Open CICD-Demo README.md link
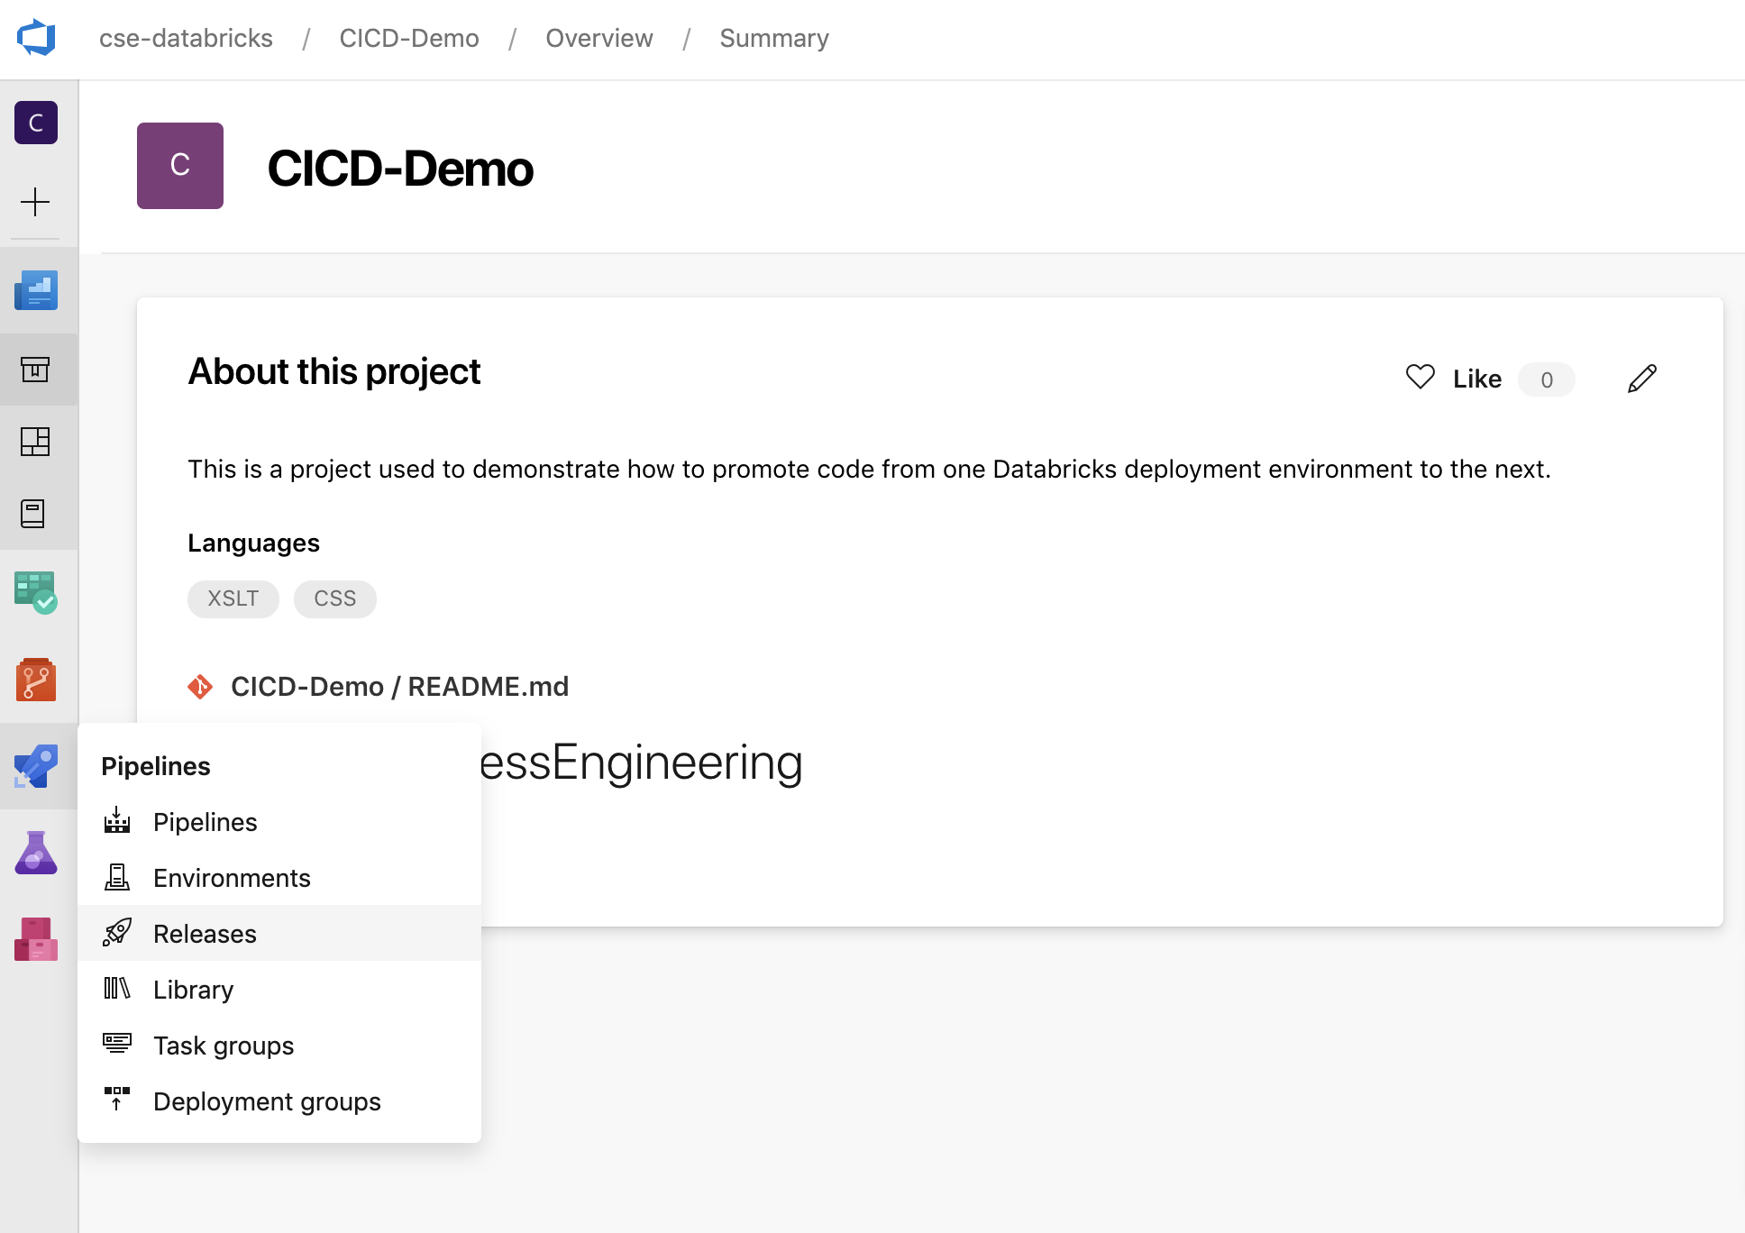This screenshot has height=1233, width=1745. [400, 686]
